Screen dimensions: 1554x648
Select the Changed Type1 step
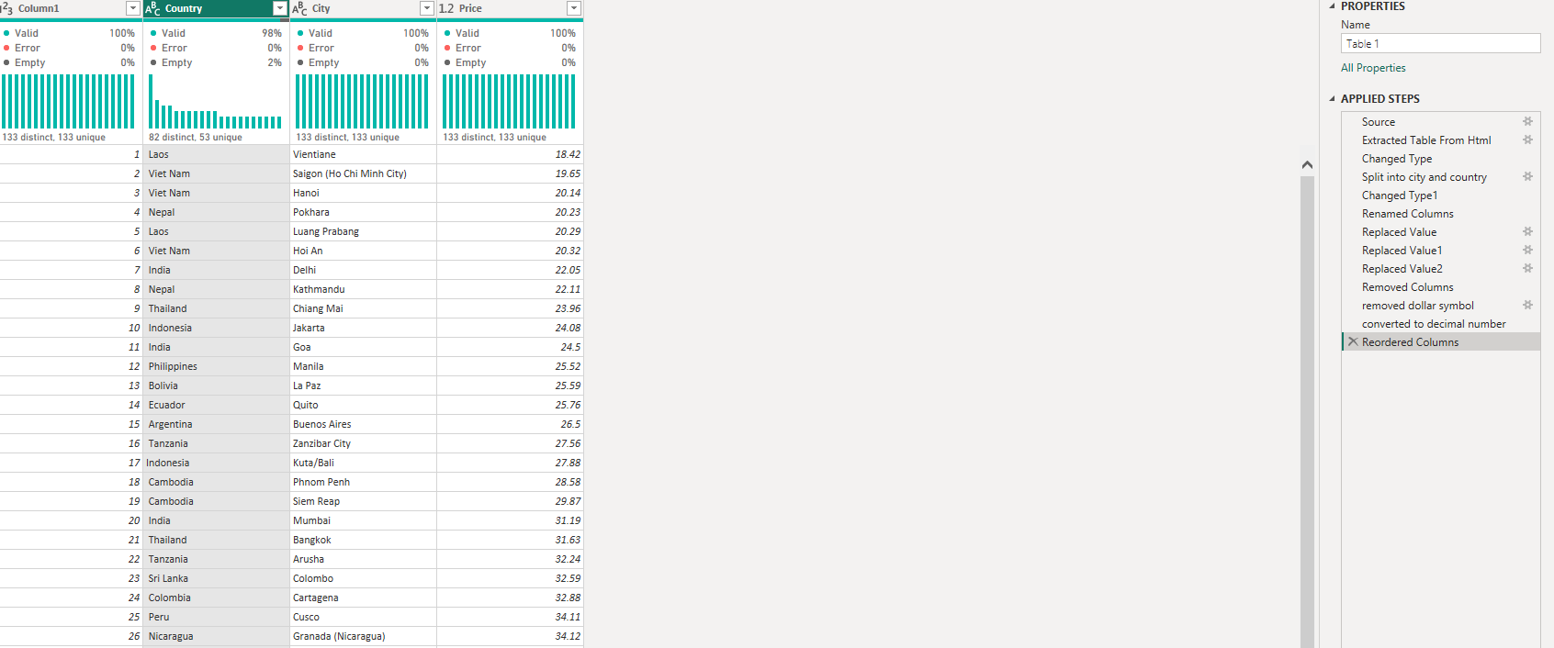click(x=1441, y=195)
